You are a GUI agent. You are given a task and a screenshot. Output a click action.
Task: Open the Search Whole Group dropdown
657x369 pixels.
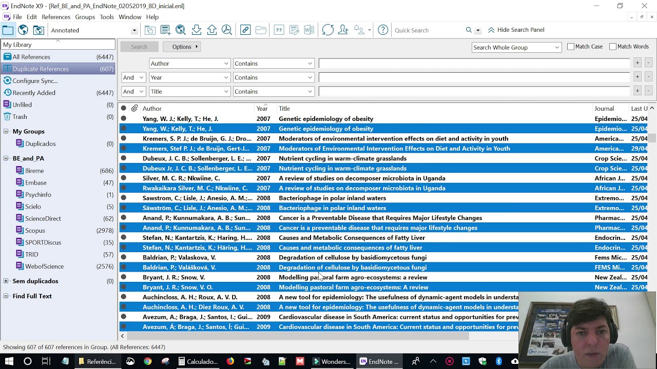tap(557, 47)
